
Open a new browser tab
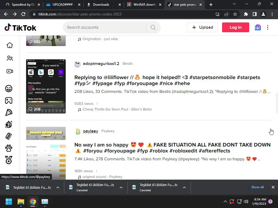211,5
